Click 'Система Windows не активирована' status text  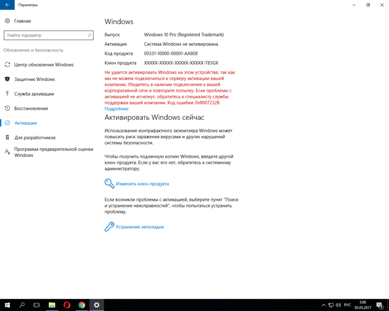[181, 44]
